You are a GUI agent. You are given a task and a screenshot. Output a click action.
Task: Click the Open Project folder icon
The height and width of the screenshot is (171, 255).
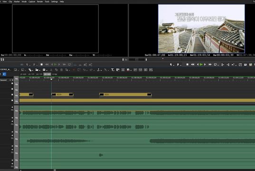point(37,70)
